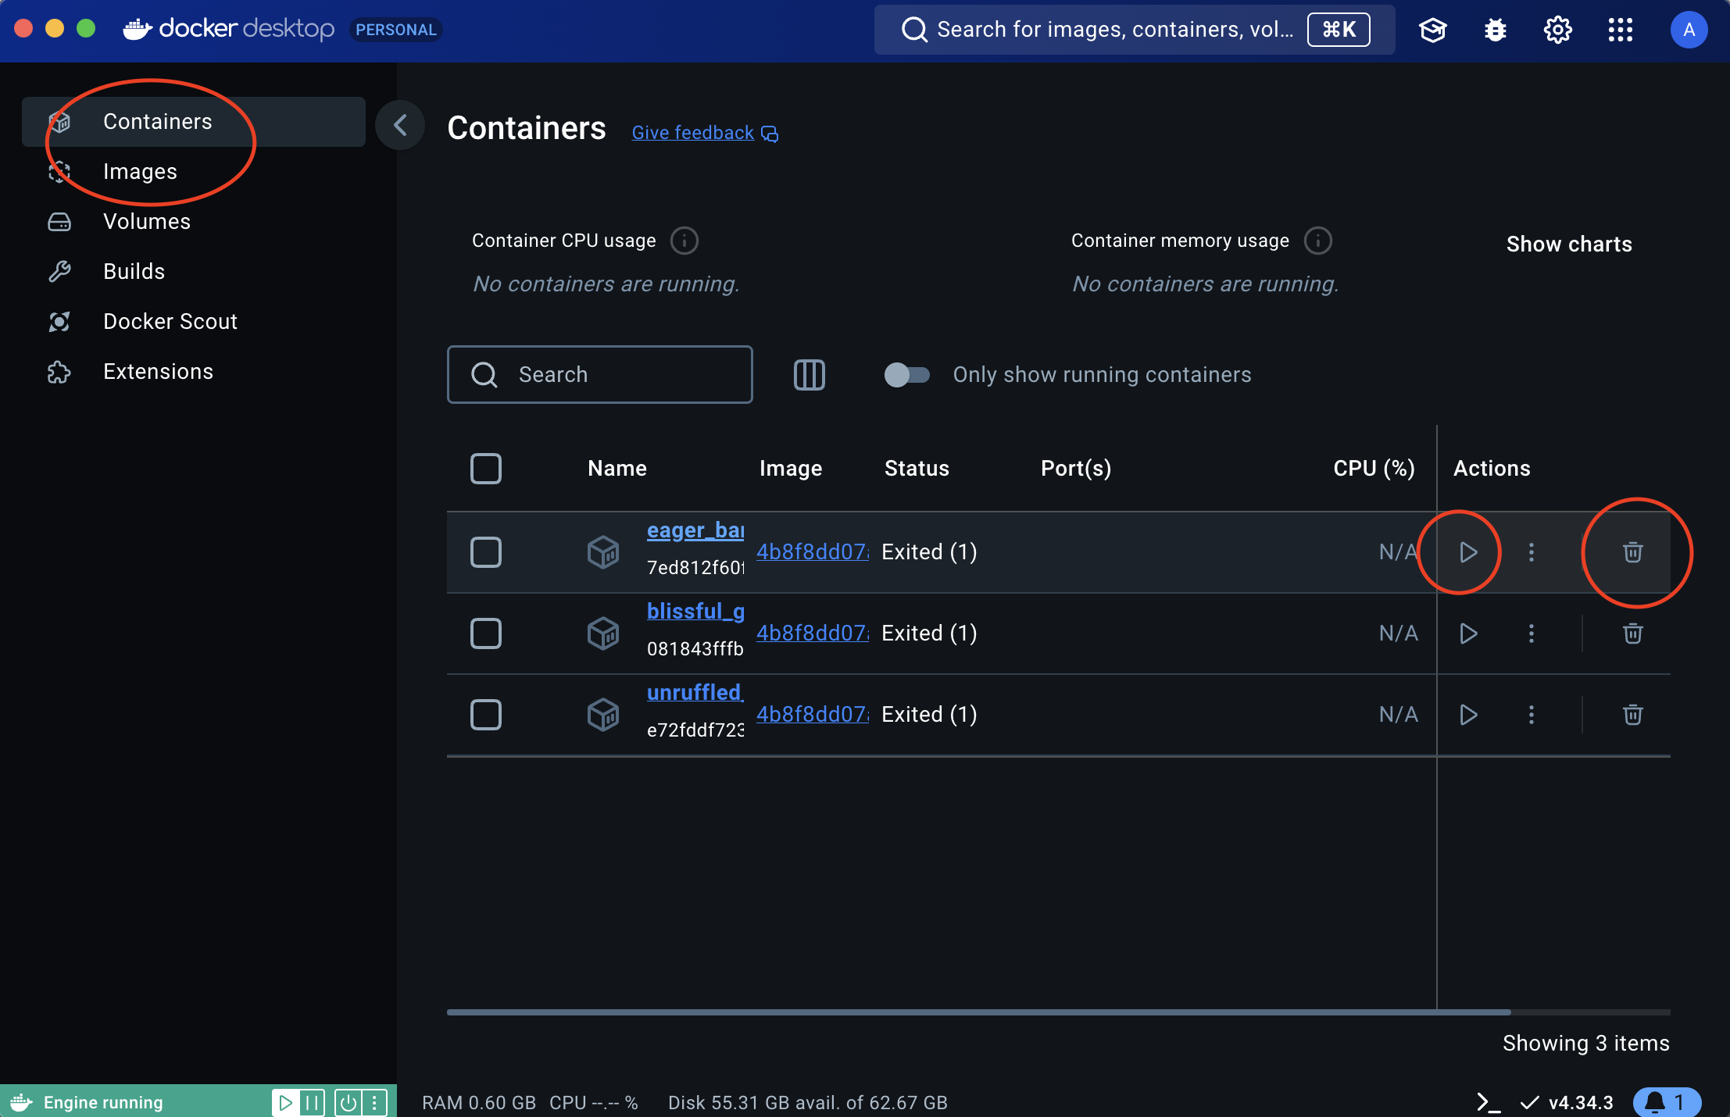Screen dimensions: 1730x1117
Task: Open Volumes section in sidebar
Action: tap(147, 222)
